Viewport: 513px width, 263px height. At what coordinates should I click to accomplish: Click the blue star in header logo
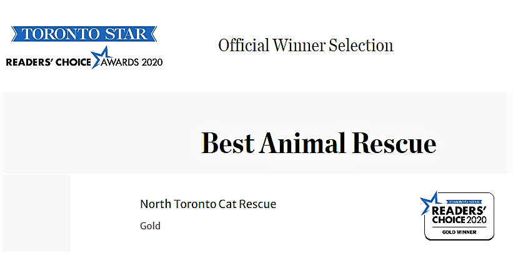(x=99, y=57)
